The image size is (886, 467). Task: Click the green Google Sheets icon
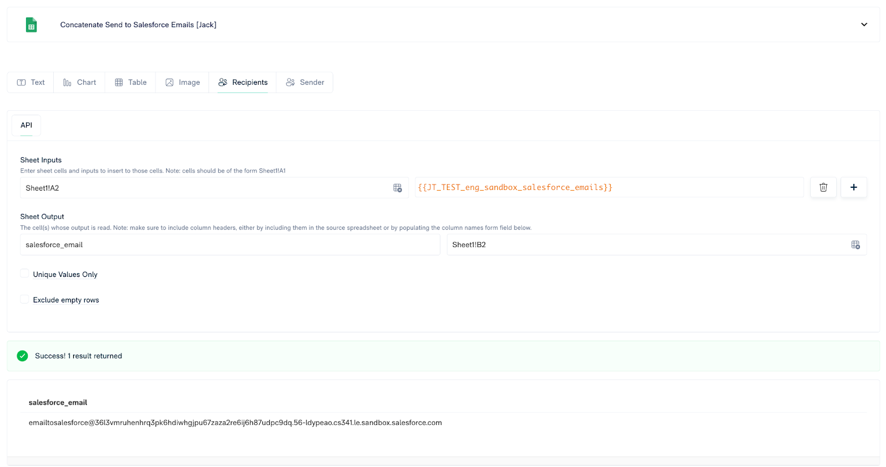click(x=32, y=25)
